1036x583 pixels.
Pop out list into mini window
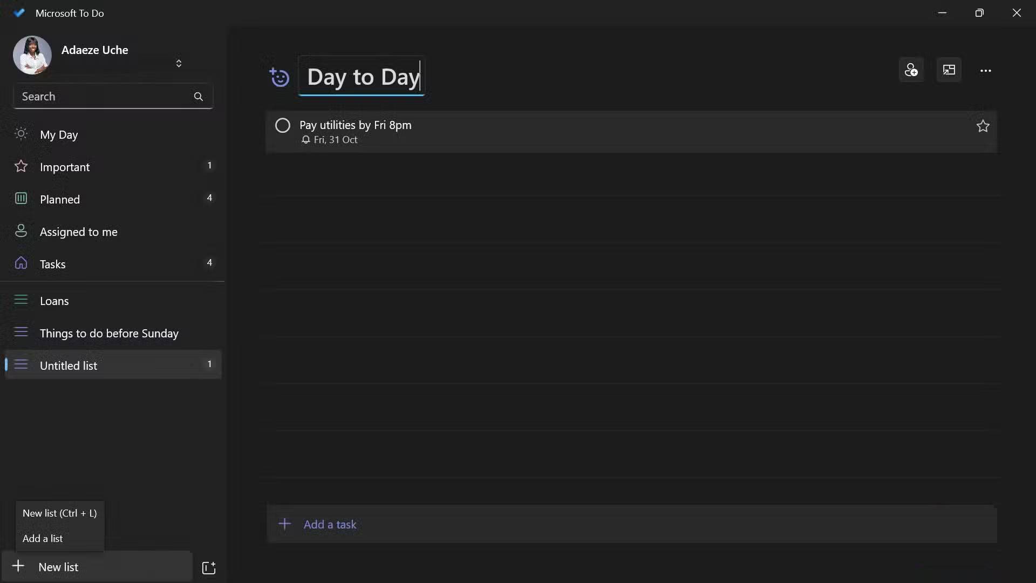tap(949, 70)
